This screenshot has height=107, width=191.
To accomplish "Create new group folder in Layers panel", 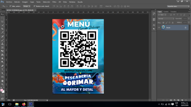I will (x=178, y=100).
